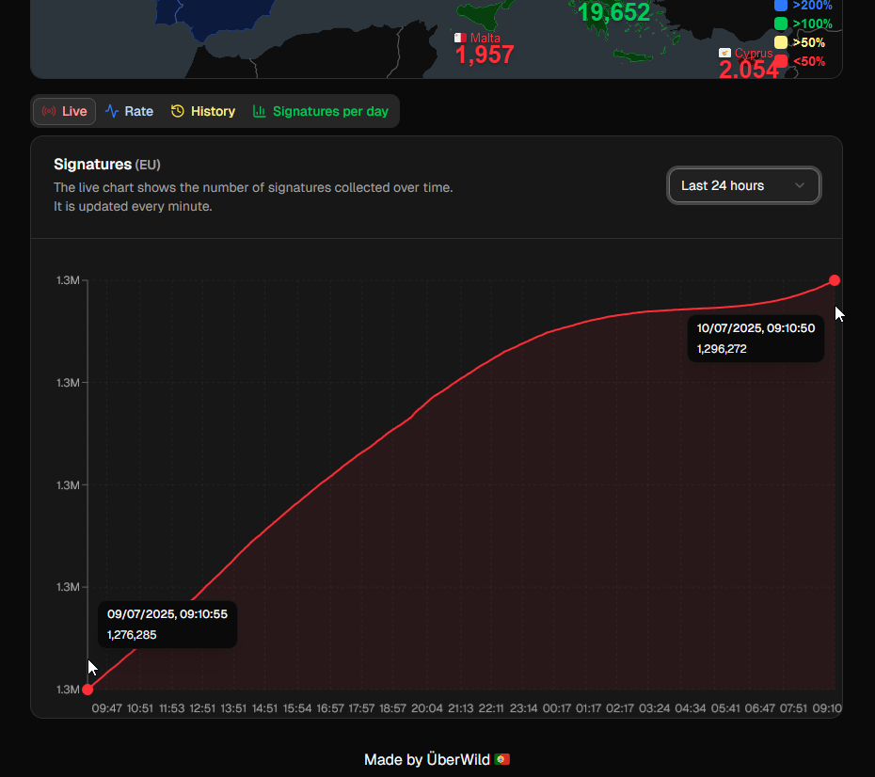Open the Signatures per day tab
875x777 pixels.
(320, 111)
